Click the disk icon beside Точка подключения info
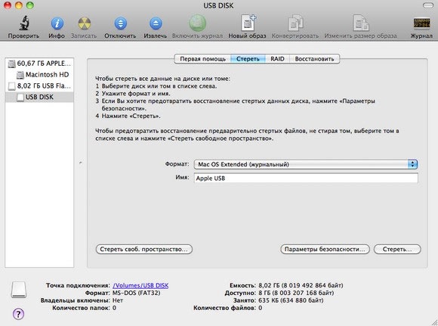The image size is (438, 326). pyautogui.click(x=19, y=290)
